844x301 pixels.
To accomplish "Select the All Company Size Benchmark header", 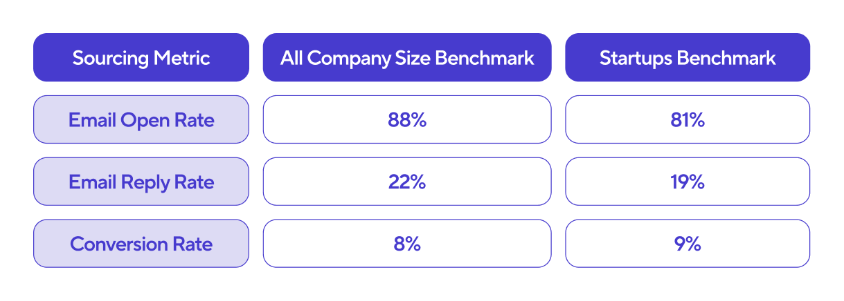I will pos(407,57).
